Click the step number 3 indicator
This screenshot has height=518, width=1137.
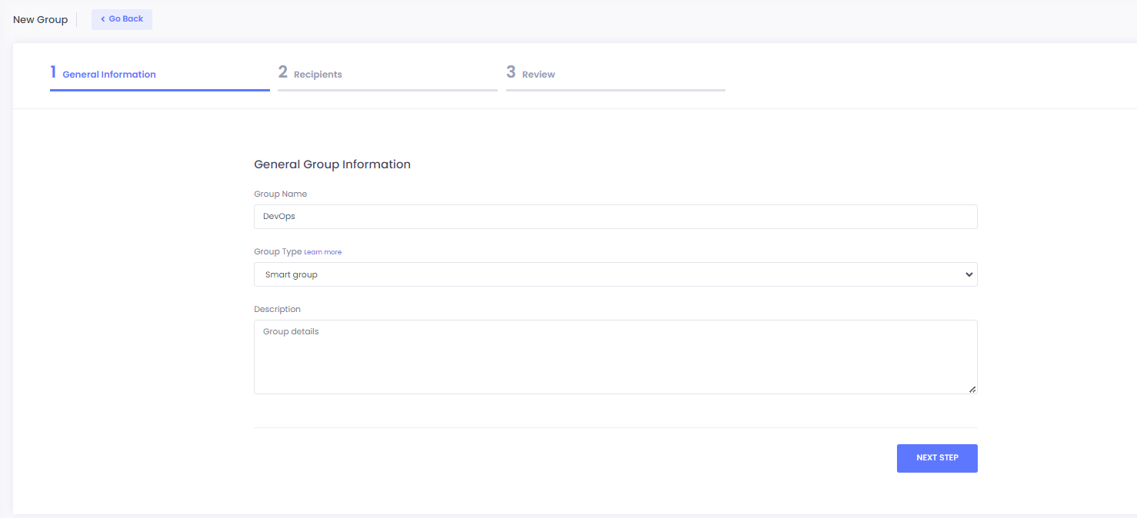(511, 73)
